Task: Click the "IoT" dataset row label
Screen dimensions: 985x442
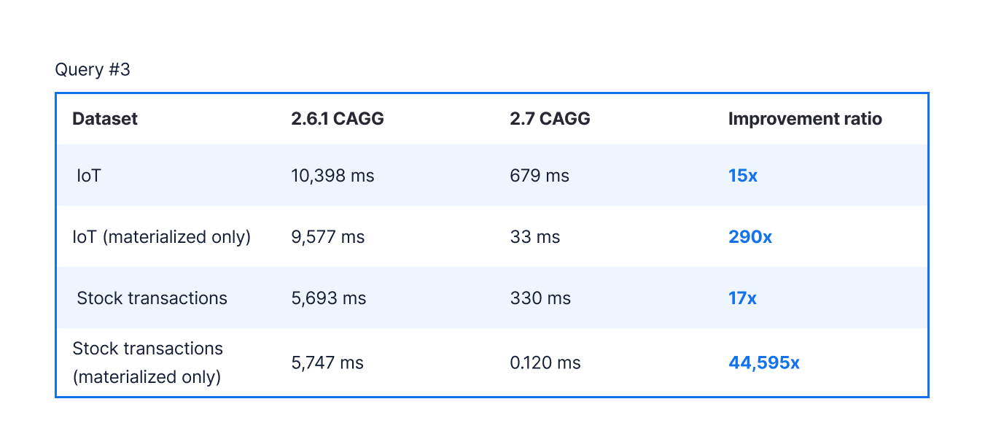Action: click(x=88, y=176)
